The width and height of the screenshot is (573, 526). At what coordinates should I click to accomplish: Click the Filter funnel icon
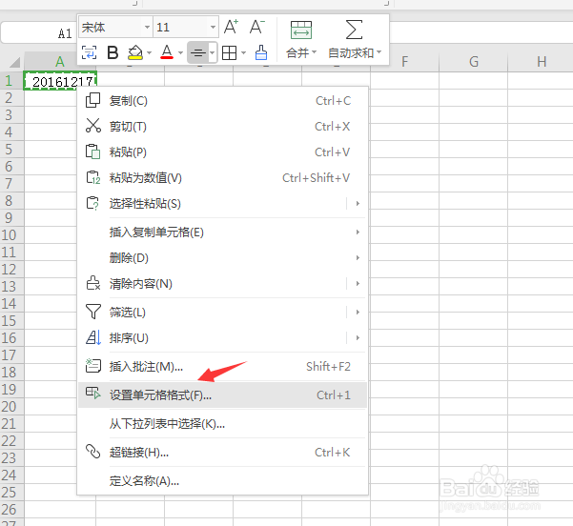[92, 312]
